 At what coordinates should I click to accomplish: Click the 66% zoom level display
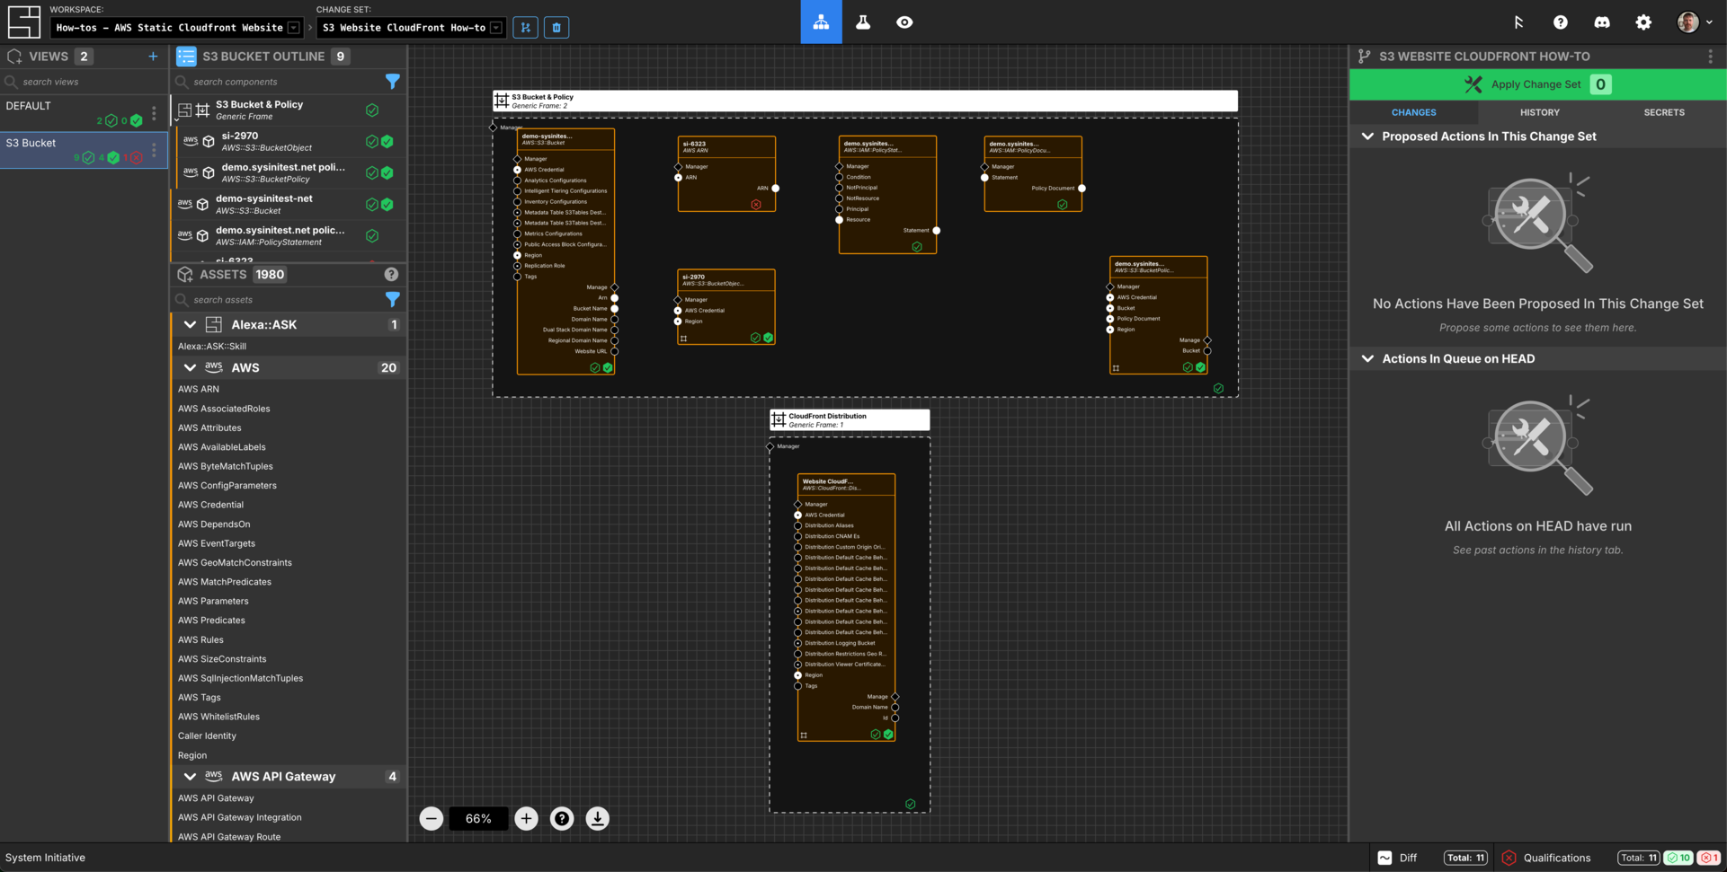(478, 818)
